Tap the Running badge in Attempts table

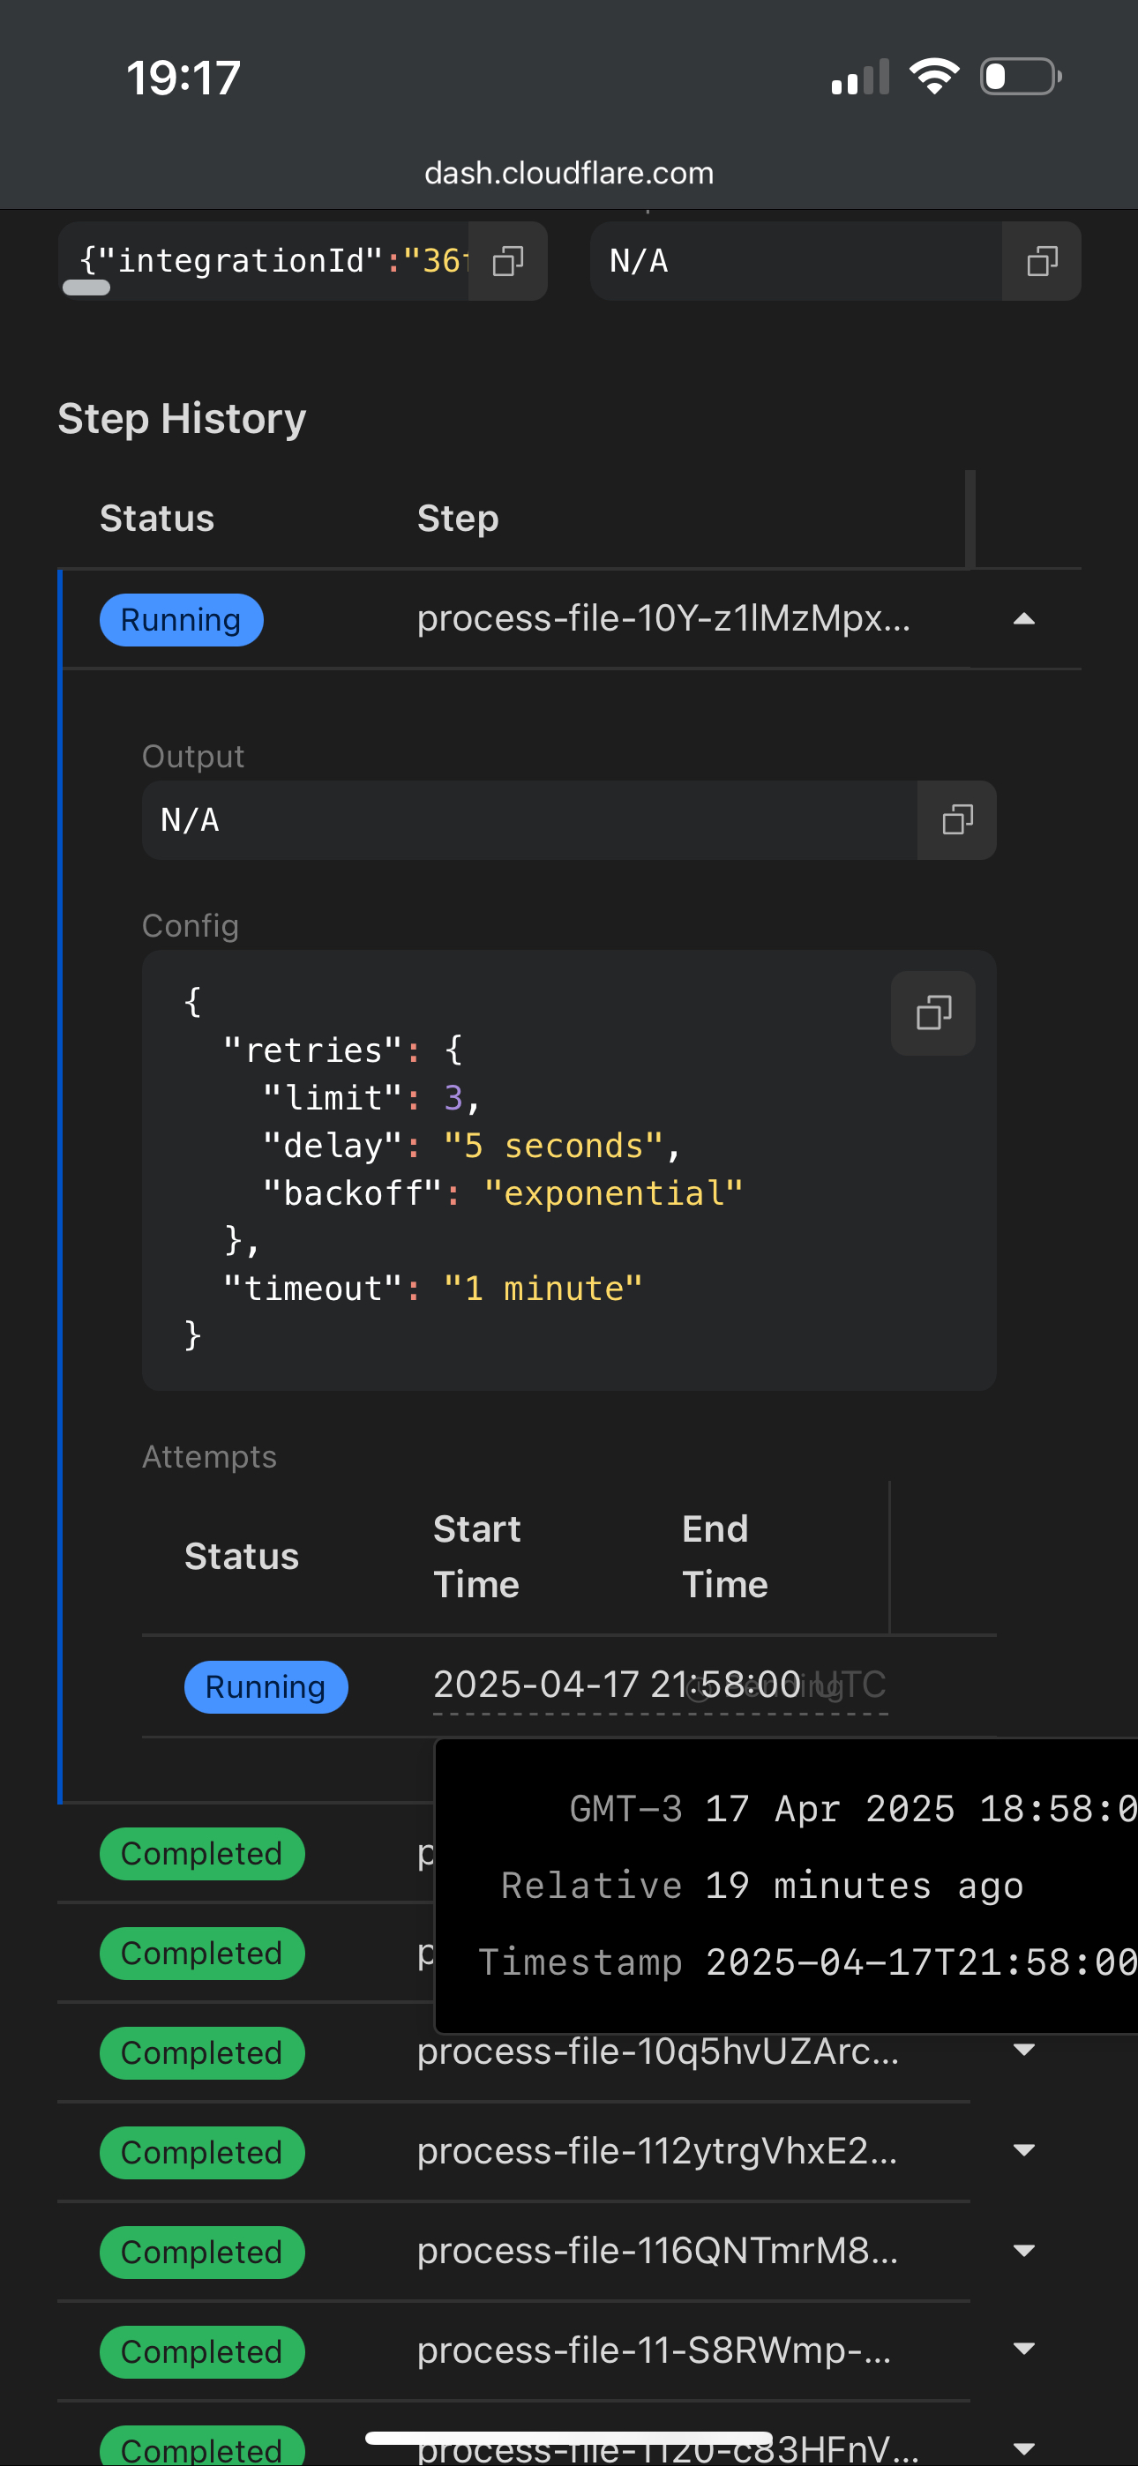click(266, 1686)
